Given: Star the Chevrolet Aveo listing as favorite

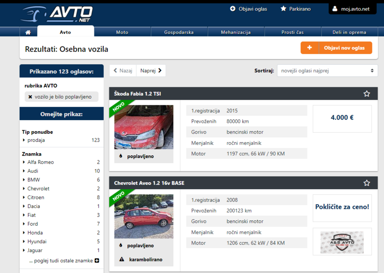Looking at the screenshot, I should pos(367,183).
